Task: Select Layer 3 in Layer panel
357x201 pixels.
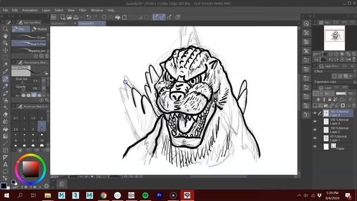Action: (x=338, y=122)
